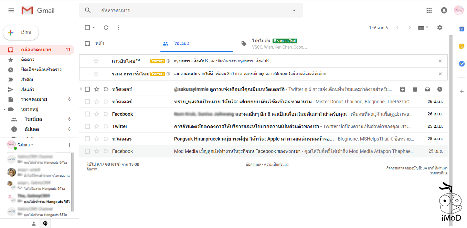Open the รายละเอียด account activity details link
The height and width of the screenshot is (228, 467).
coord(438,173)
